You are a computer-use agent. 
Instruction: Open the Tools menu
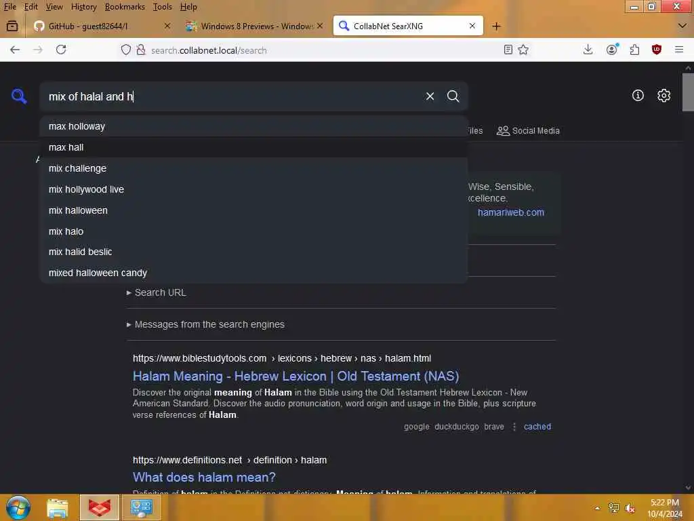pos(163,7)
